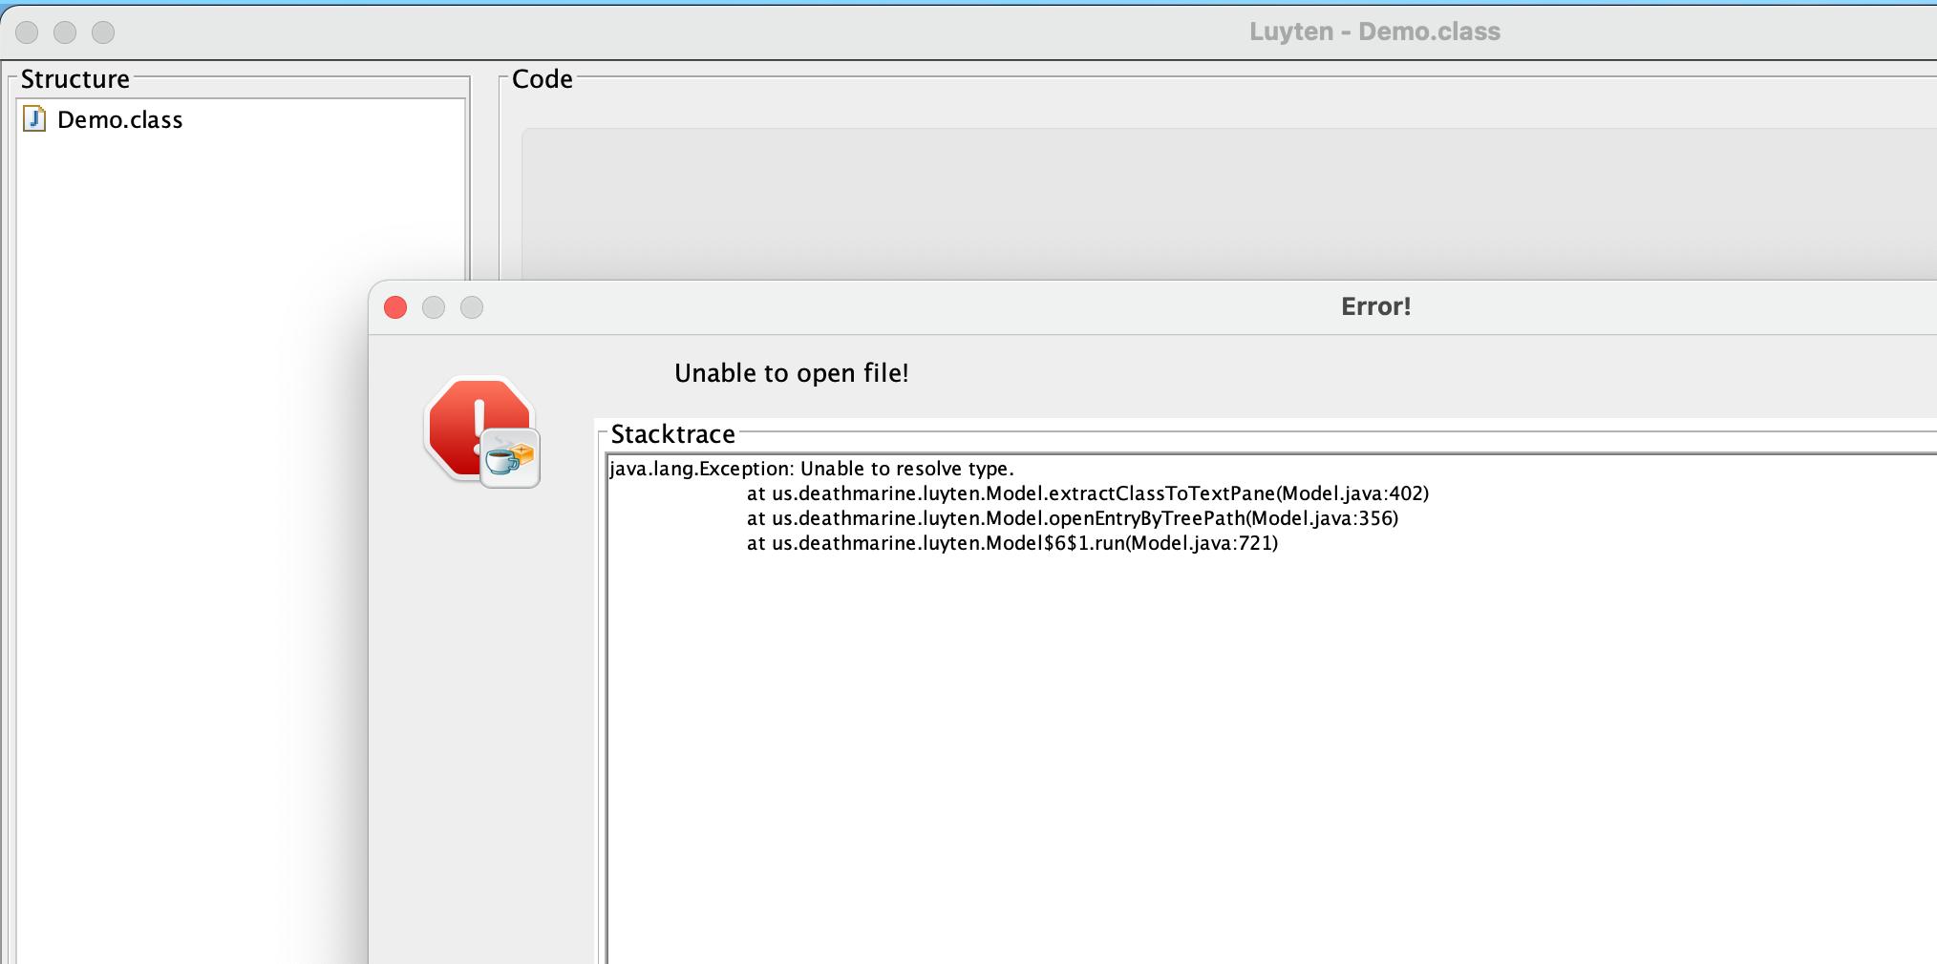The image size is (1937, 964).
Task: Close the Luyten main window
Action: tap(27, 32)
